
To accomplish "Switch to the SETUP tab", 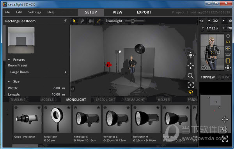I will coord(91,12).
